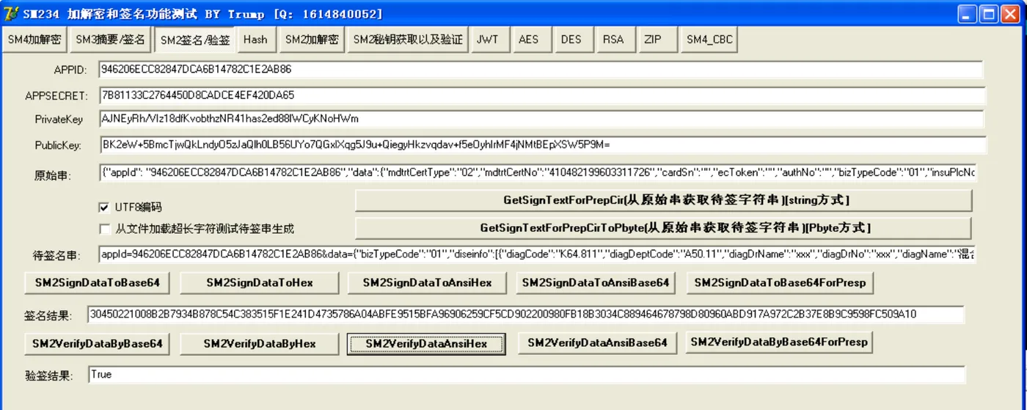Open the SM3摘要/签名 tab

[x=110, y=40]
